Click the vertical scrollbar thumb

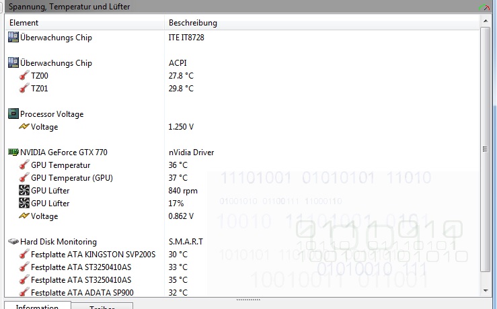(486, 149)
